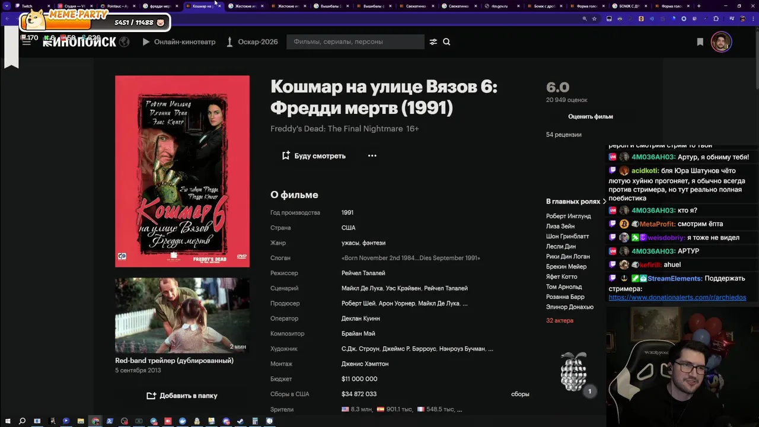Click weisdobriy username in chat
Viewport: 759px width, 427px height.
(666, 238)
